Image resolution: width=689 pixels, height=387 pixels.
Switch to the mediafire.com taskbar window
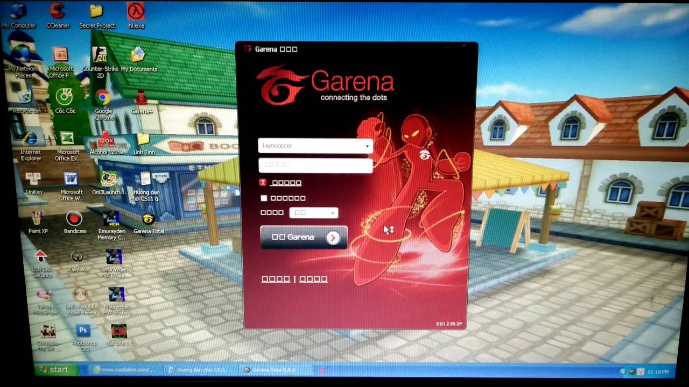pos(125,370)
